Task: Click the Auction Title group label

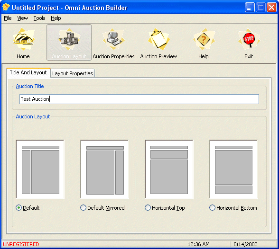Action: [x=30, y=86]
